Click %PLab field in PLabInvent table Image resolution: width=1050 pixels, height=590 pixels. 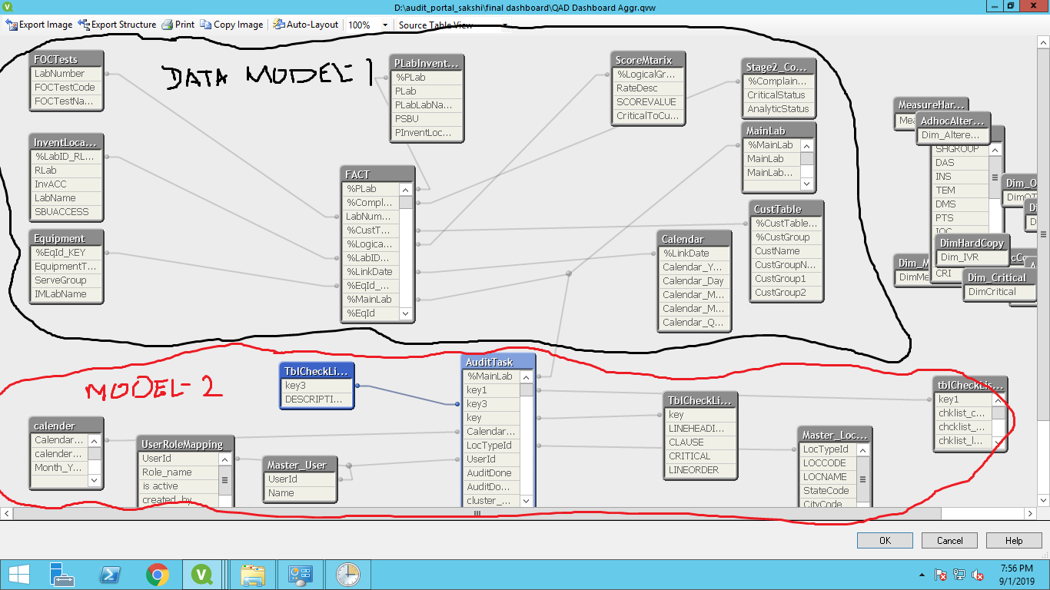tap(427, 78)
